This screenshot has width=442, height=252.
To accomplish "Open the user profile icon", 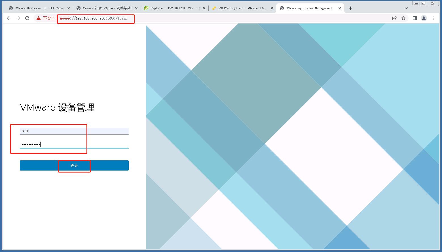I will pyautogui.click(x=424, y=18).
